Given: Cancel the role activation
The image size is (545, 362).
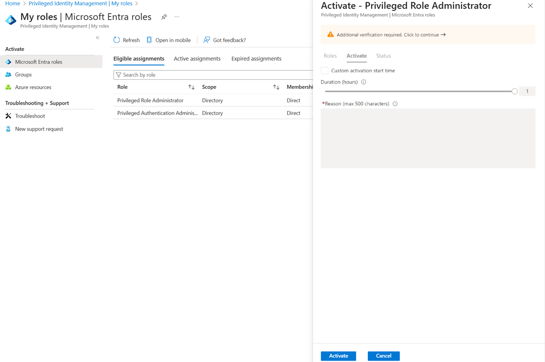Looking at the screenshot, I should (x=383, y=356).
